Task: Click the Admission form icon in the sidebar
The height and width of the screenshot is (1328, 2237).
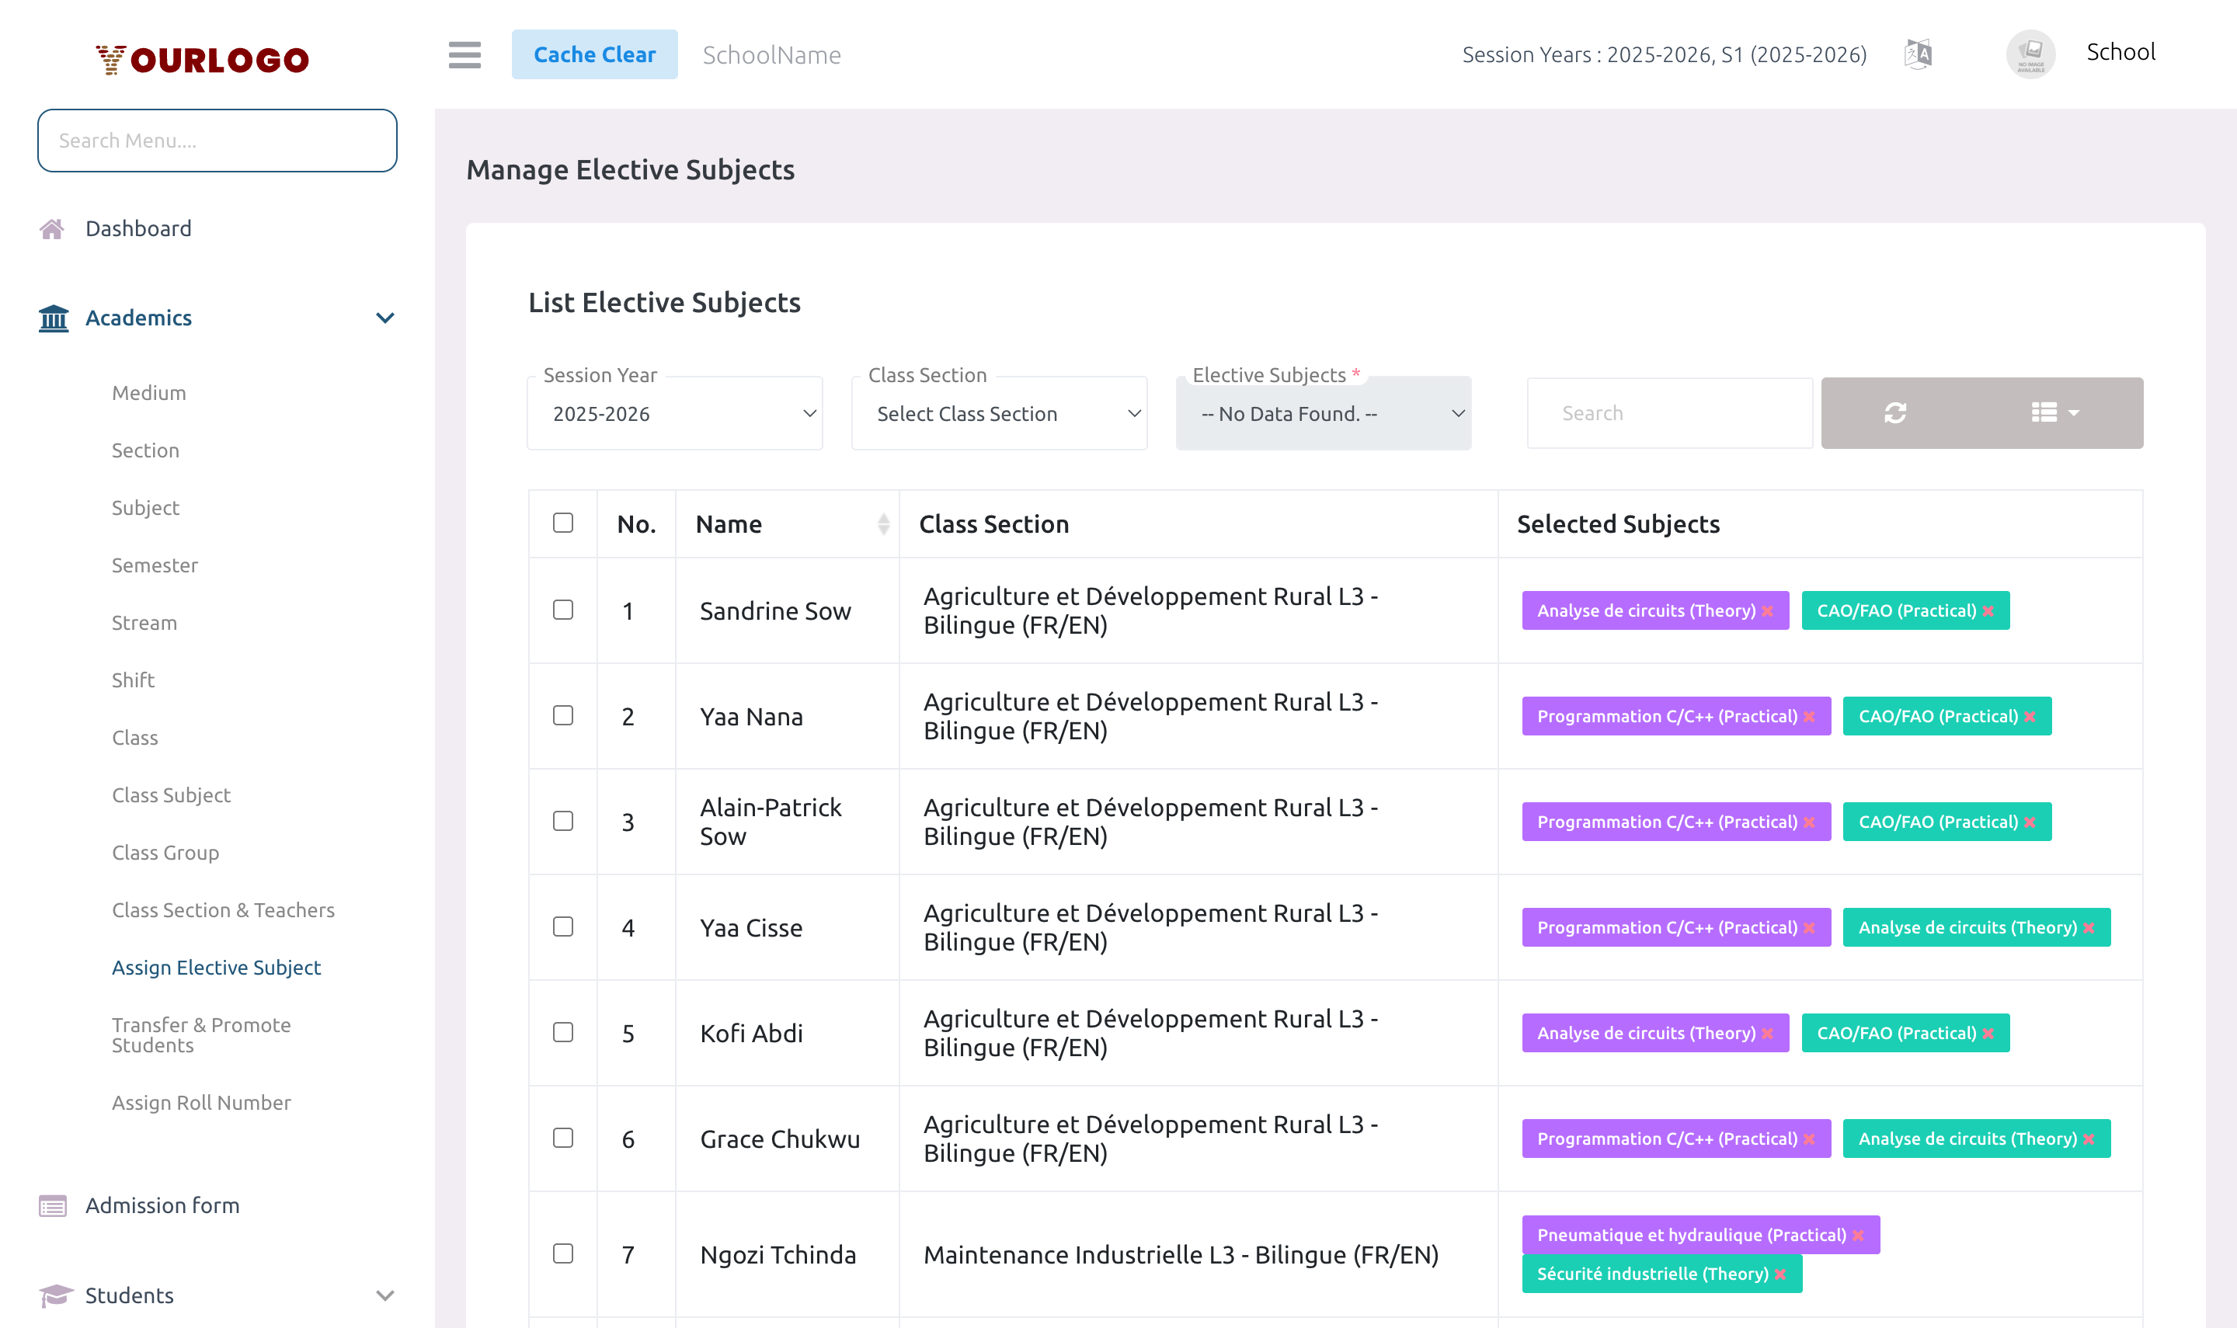Action: 52,1205
